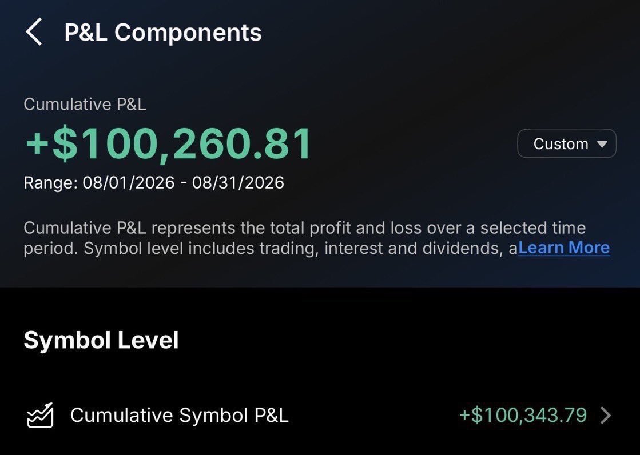The image size is (640, 455).
Task: Tap the Cumulative P&L description text
Action: click(x=317, y=238)
